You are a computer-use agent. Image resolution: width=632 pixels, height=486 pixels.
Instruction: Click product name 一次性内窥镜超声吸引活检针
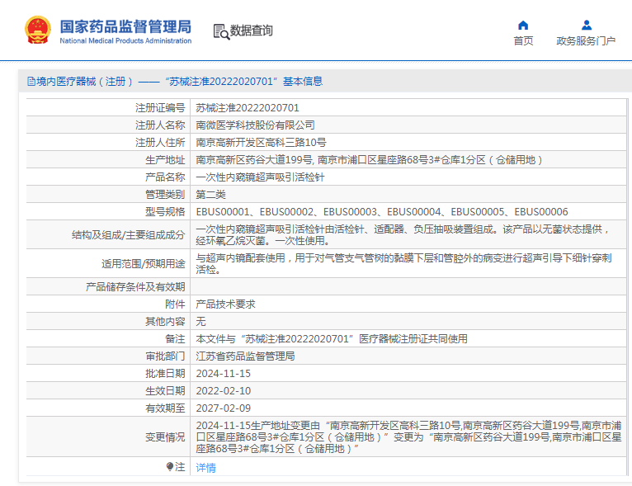tap(260, 177)
